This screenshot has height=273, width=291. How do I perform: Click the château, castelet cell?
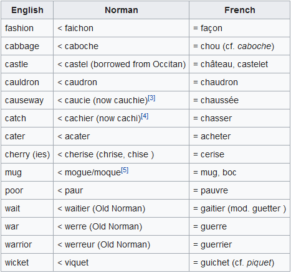tap(240, 64)
